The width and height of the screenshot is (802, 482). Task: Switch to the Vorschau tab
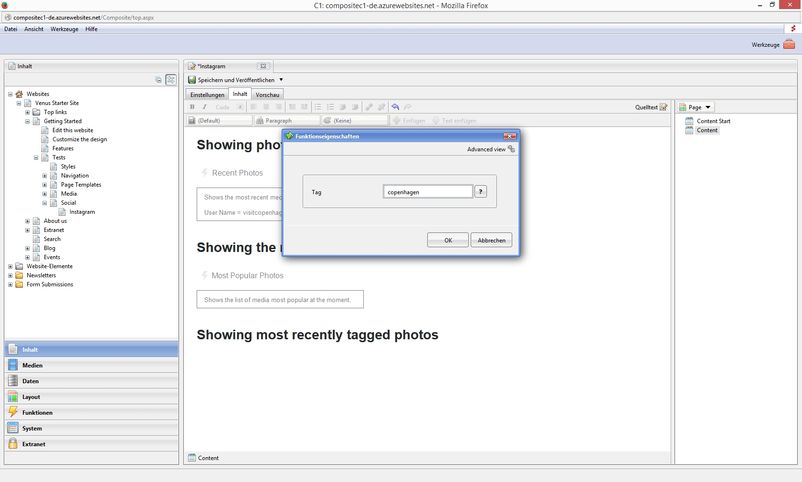tap(267, 94)
